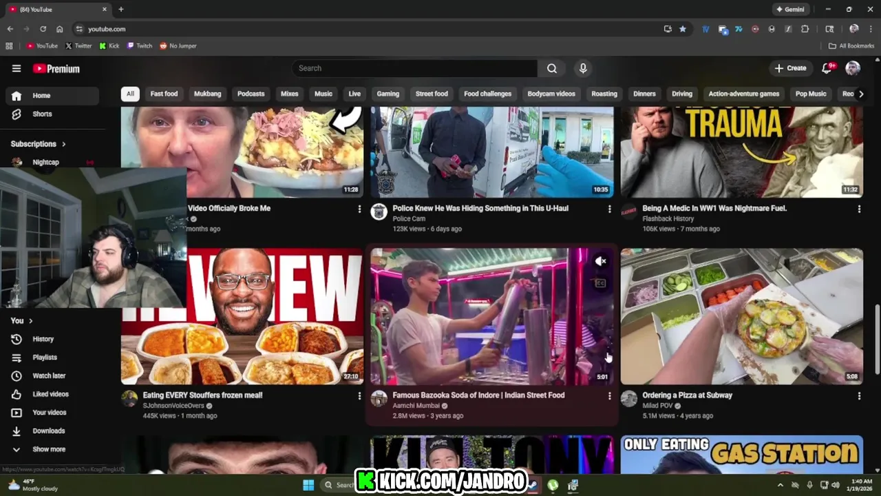Click the 7TV extension icon
Image resolution: width=881 pixels, height=496 pixels.
739,29
